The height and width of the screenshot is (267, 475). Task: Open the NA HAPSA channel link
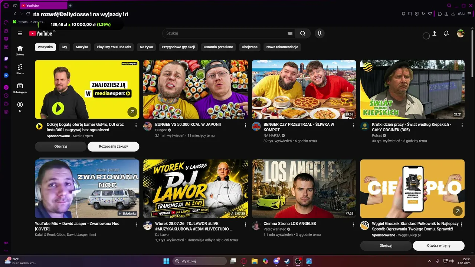272,136
